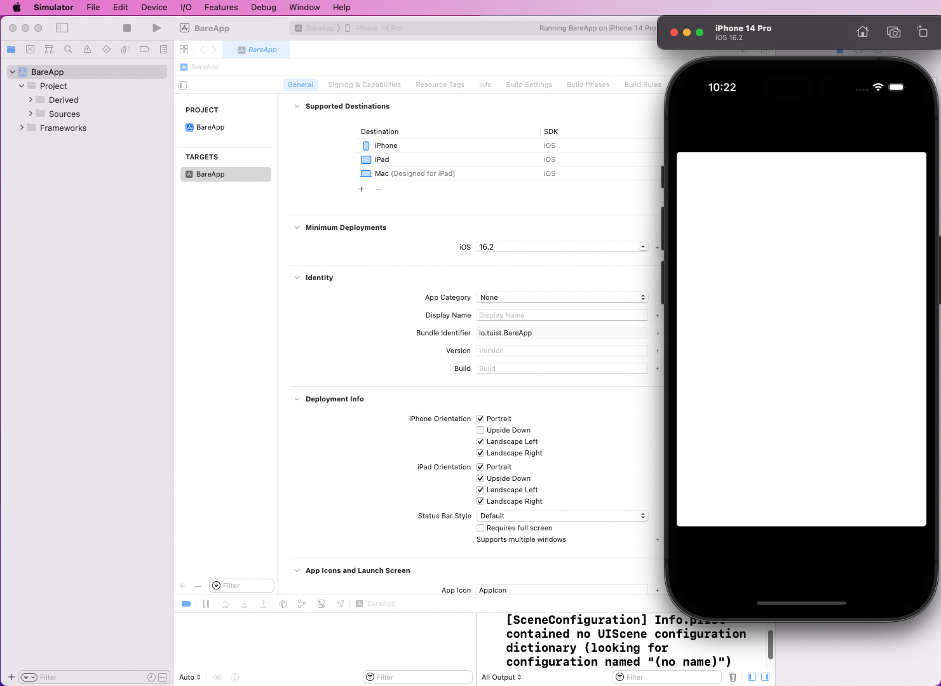Toggle iPhone Landscape Right orientation

pos(480,453)
